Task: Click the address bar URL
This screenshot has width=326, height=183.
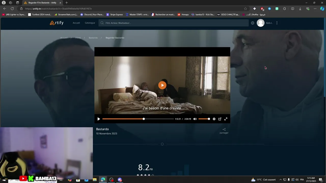Action: click(x=59, y=9)
